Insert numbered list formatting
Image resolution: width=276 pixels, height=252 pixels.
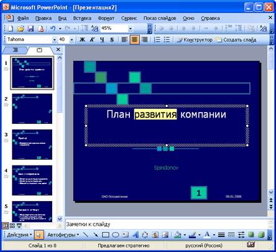click(x=157, y=39)
